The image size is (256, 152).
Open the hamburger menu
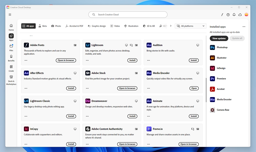(10, 15)
